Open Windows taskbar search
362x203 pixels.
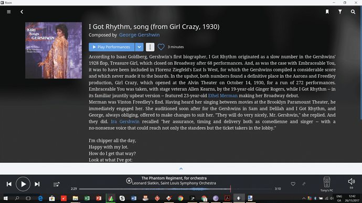pos(17,198)
